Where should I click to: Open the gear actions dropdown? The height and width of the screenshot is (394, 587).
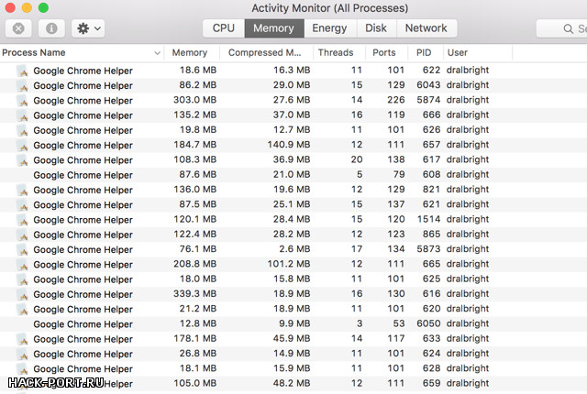coord(88,28)
